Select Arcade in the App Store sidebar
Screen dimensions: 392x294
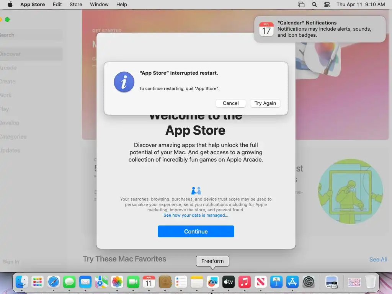click(31, 68)
